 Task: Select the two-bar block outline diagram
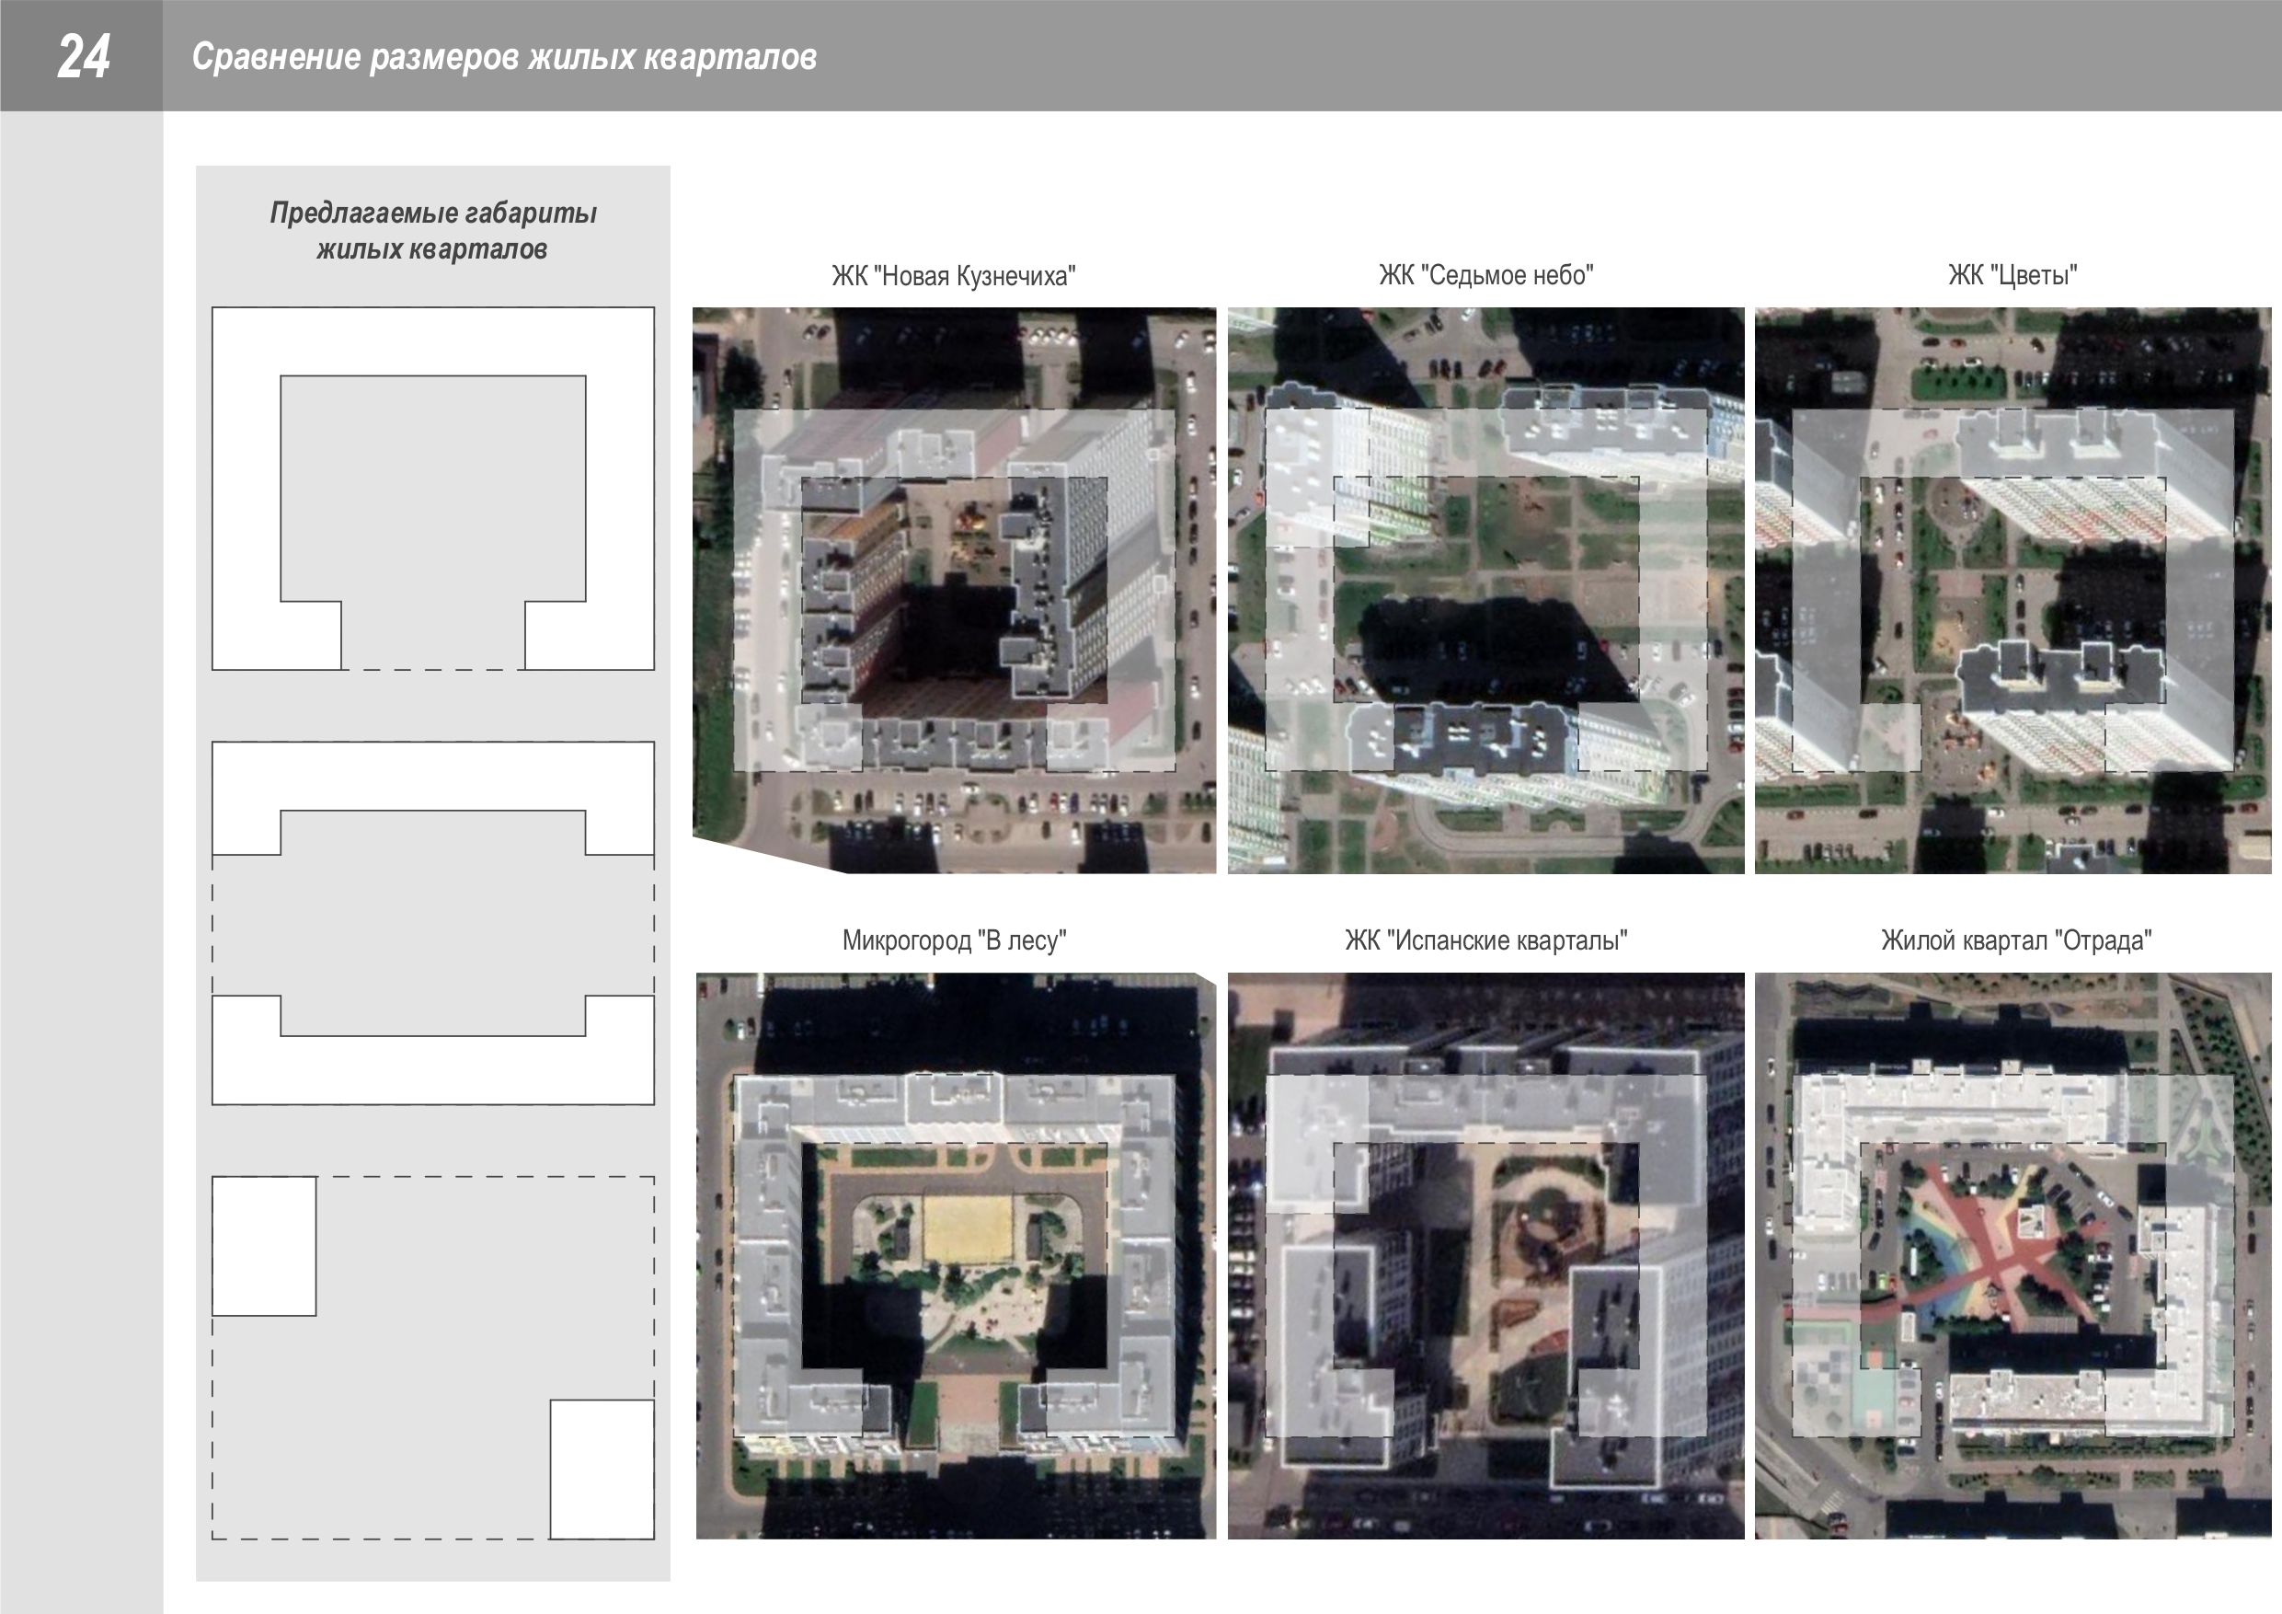pos(432,923)
